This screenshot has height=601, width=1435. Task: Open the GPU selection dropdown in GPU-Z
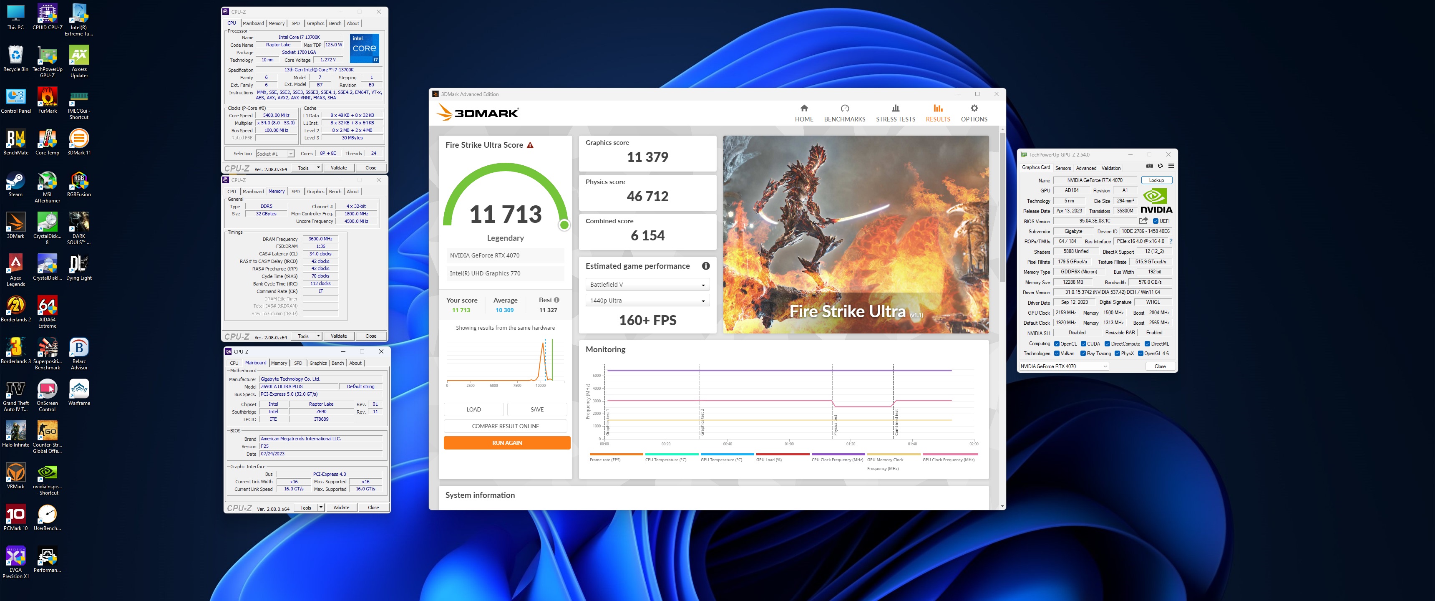(x=1064, y=366)
